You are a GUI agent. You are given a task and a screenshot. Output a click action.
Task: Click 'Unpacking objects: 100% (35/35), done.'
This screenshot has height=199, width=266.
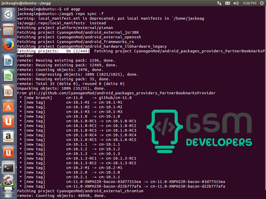61,88
